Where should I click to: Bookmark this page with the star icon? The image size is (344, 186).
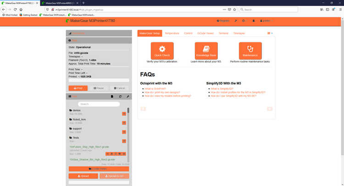[234, 10]
